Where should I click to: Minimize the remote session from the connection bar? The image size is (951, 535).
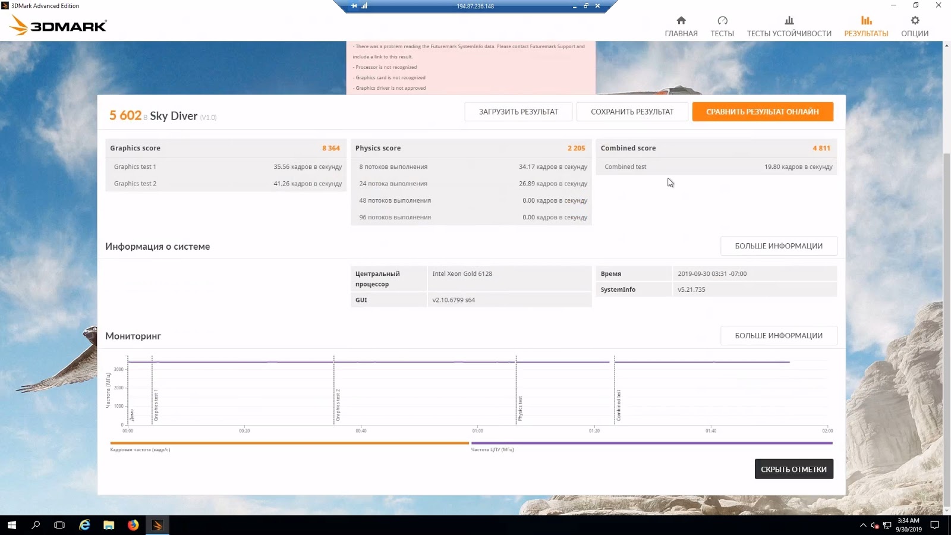tap(574, 6)
